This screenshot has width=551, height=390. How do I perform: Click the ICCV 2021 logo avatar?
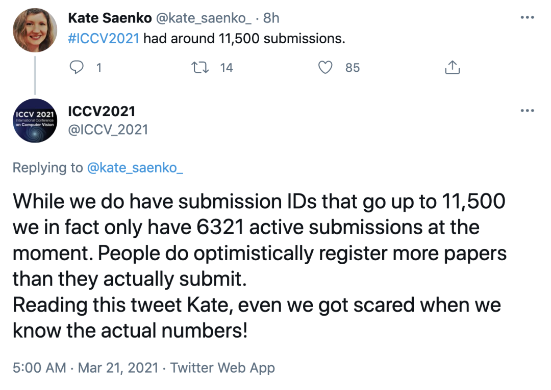(x=35, y=121)
